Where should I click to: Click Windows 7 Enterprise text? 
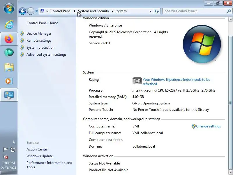pyautogui.click(x=105, y=25)
